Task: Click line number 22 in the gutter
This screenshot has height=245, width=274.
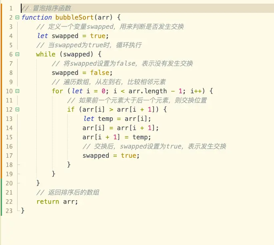Action: [x=9, y=202]
